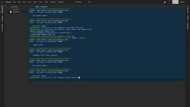Open the Run menu next to Goto
Screen dimensions: 190x107
[41, 2]
